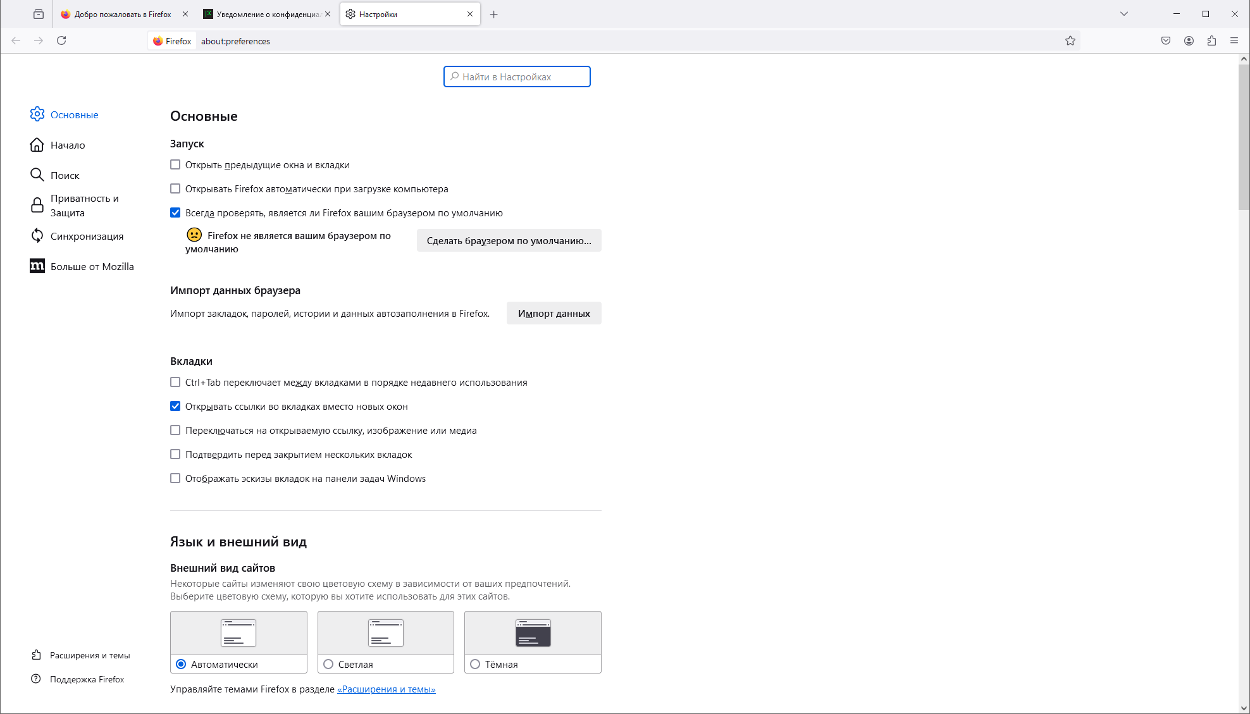The height and width of the screenshot is (714, 1250).
Task: Click Сделать браузером по умолчанию button
Action: 509,240
